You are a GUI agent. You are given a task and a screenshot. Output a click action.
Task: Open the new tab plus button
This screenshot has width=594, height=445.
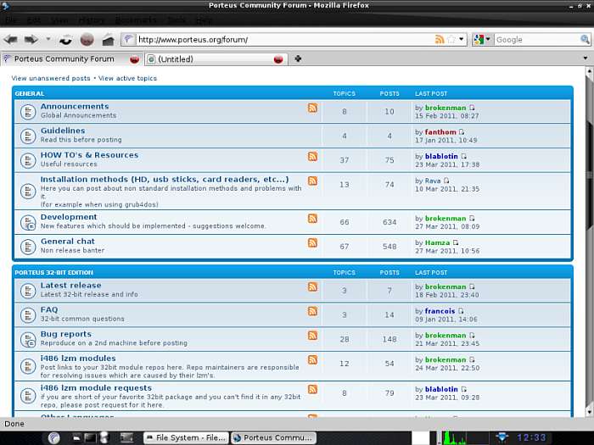[298, 59]
